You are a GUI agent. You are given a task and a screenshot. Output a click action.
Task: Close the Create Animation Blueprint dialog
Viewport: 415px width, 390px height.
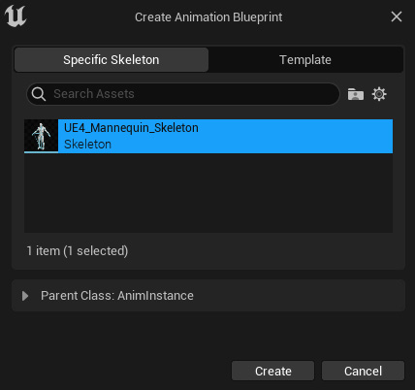(x=397, y=16)
